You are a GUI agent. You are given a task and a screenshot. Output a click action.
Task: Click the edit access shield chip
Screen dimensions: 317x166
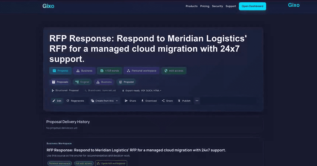click(x=174, y=71)
